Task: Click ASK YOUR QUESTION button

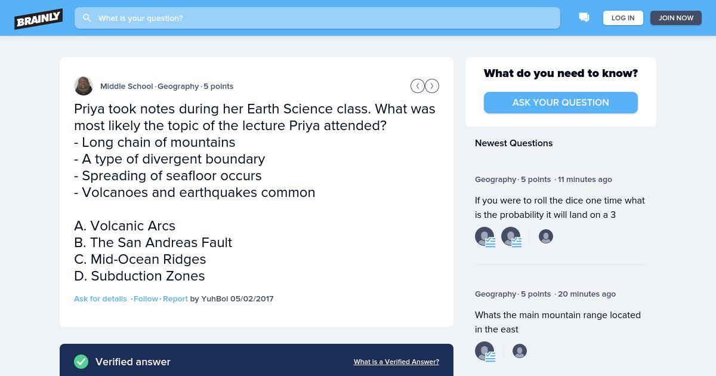Action: (561, 103)
